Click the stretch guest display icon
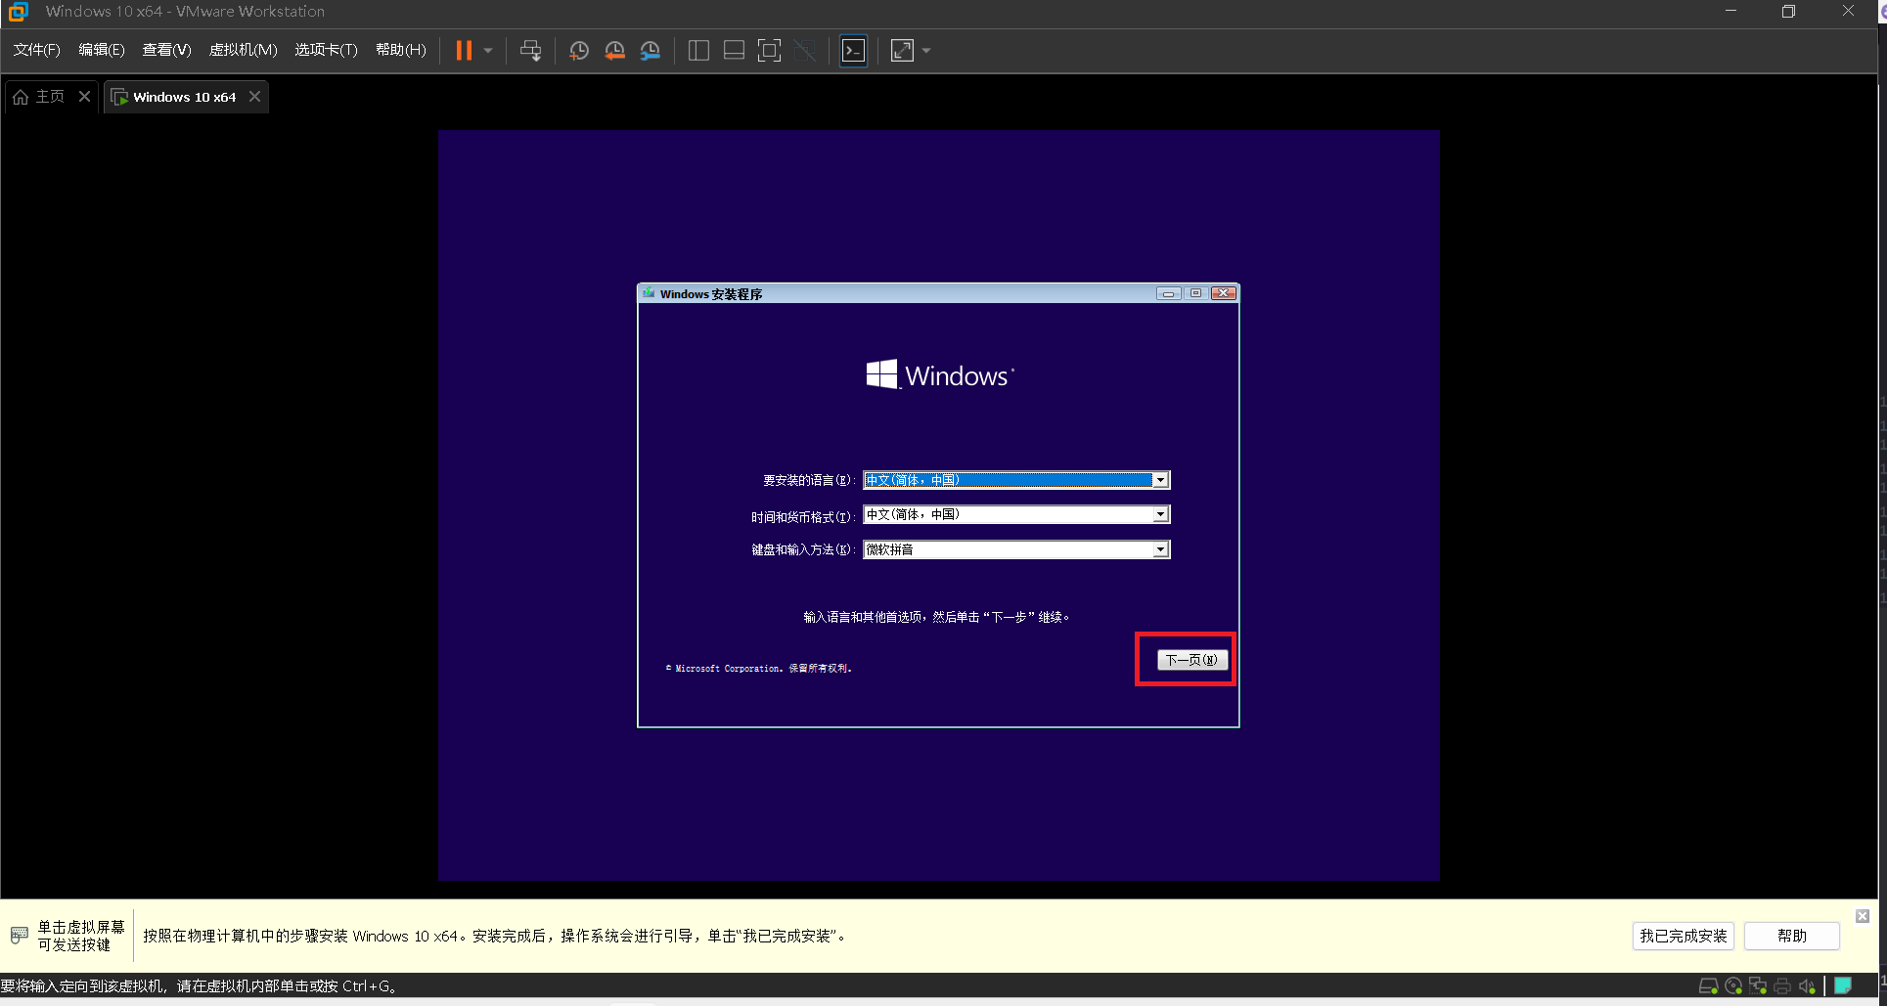Viewport: 1887px width, 1006px height. (x=902, y=50)
